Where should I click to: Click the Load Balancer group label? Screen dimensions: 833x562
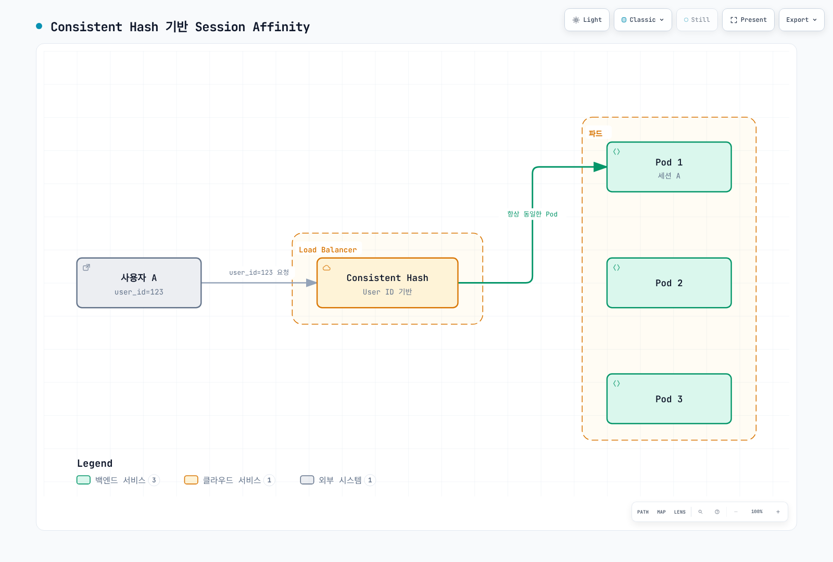tap(328, 250)
